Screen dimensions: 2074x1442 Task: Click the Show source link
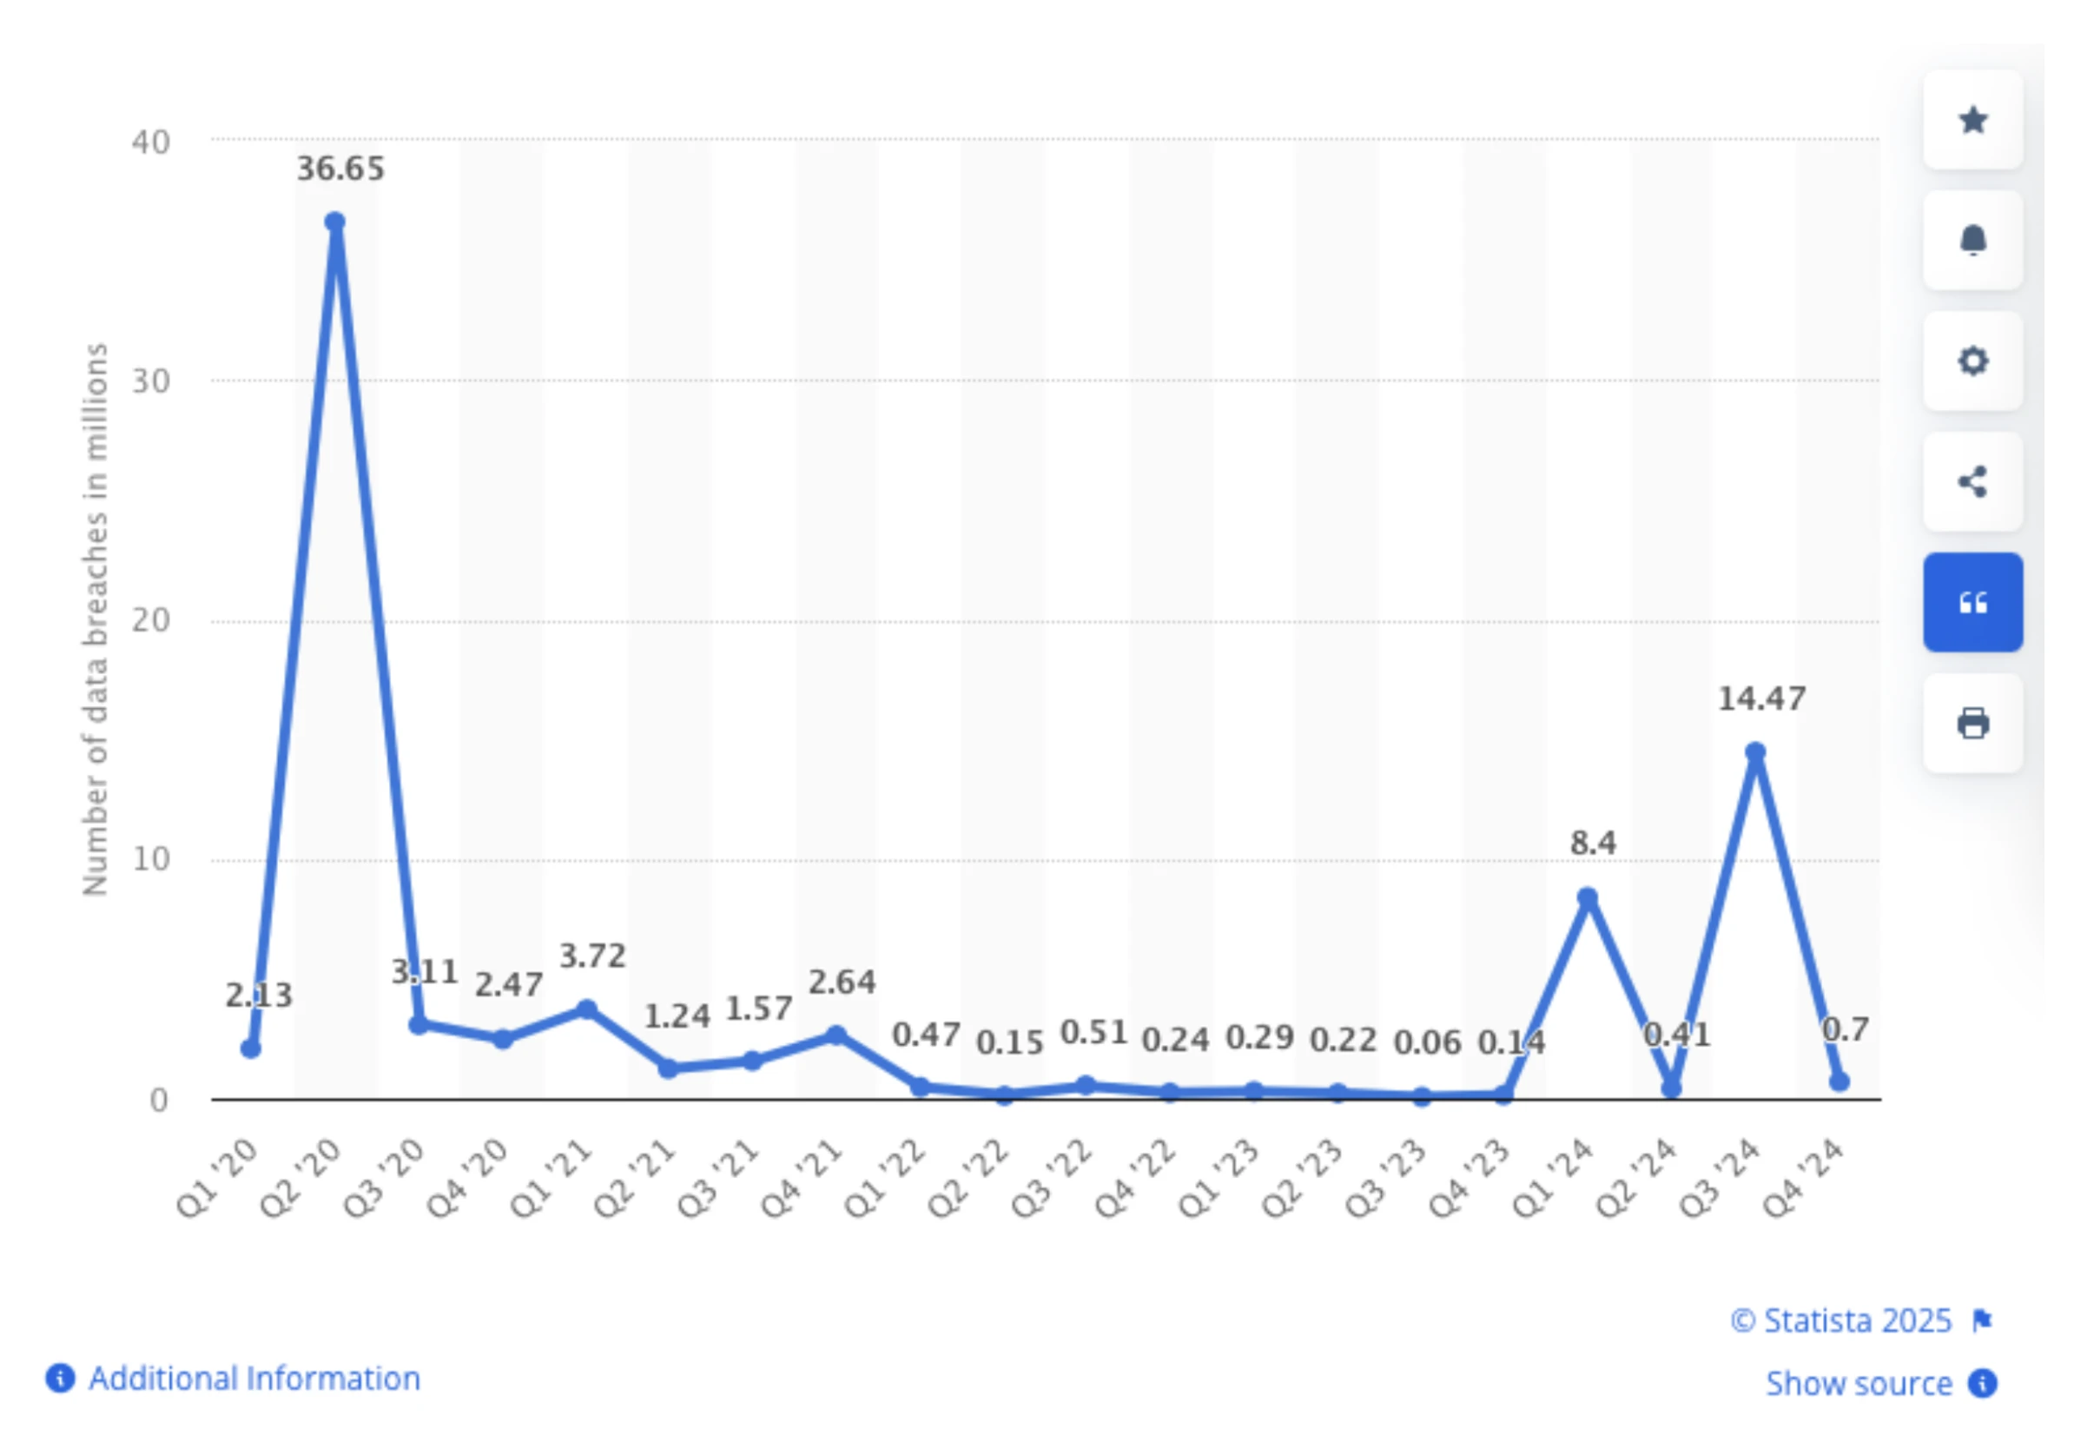point(1858,1383)
